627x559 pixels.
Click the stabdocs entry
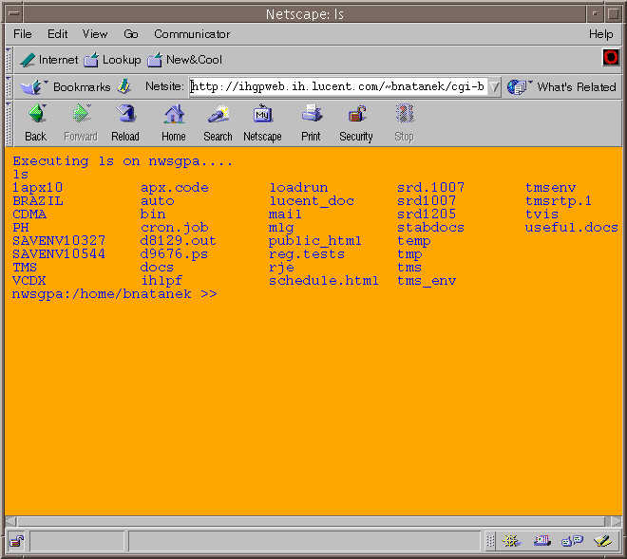tap(430, 228)
